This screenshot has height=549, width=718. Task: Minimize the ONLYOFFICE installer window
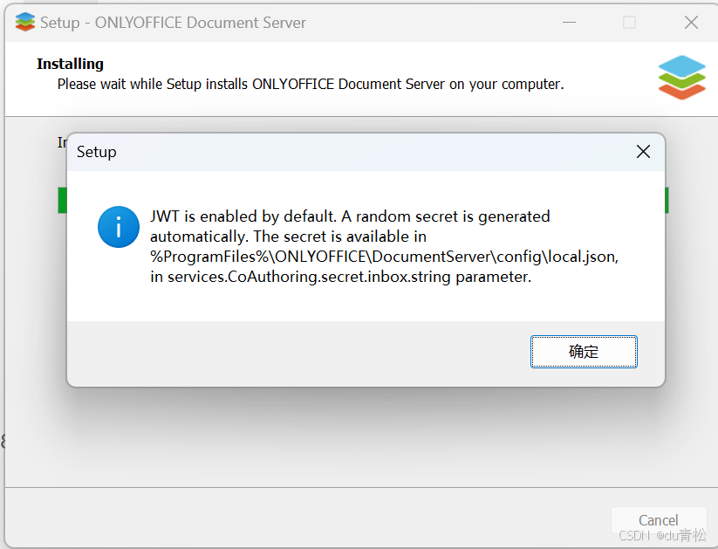pyautogui.click(x=569, y=22)
